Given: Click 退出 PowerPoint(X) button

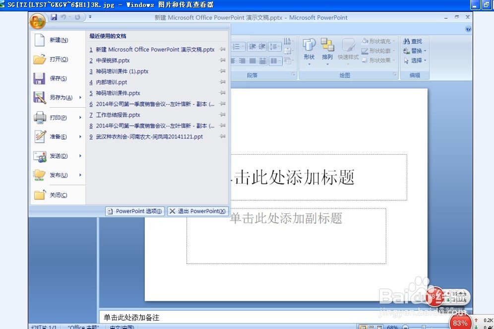Looking at the screenshot, I should tap(198, 211).
